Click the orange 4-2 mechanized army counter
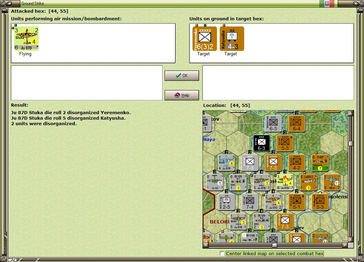Screen dimensions: 364x262 (297, 163)
